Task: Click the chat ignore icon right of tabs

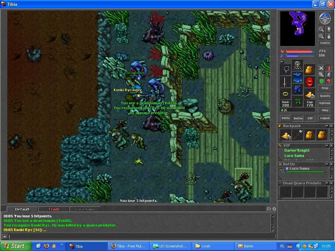Action: click(x=274, y=209)
